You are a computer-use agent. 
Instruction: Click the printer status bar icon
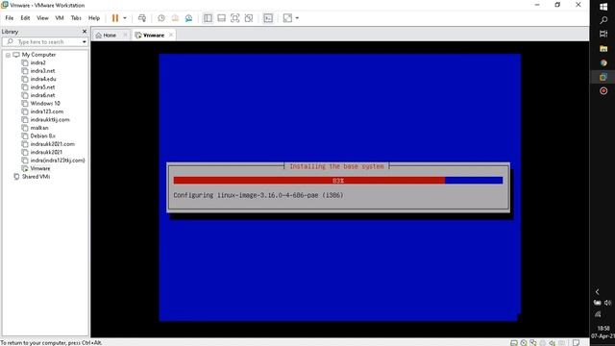542,343
